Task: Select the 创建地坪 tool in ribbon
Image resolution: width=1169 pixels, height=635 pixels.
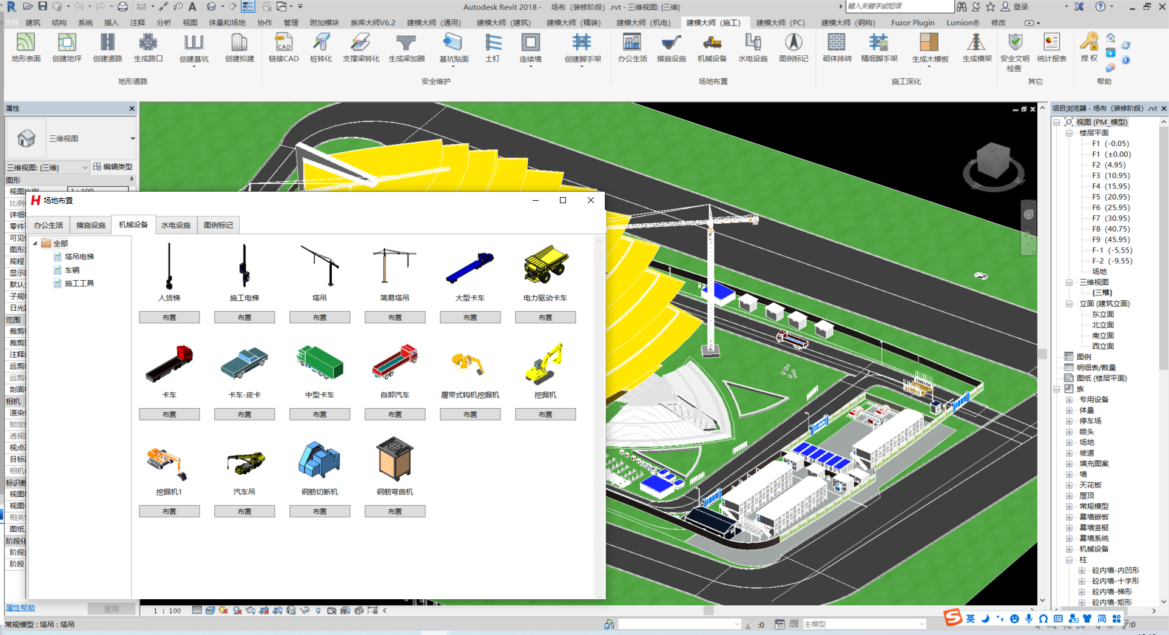Action: (67, 47)
